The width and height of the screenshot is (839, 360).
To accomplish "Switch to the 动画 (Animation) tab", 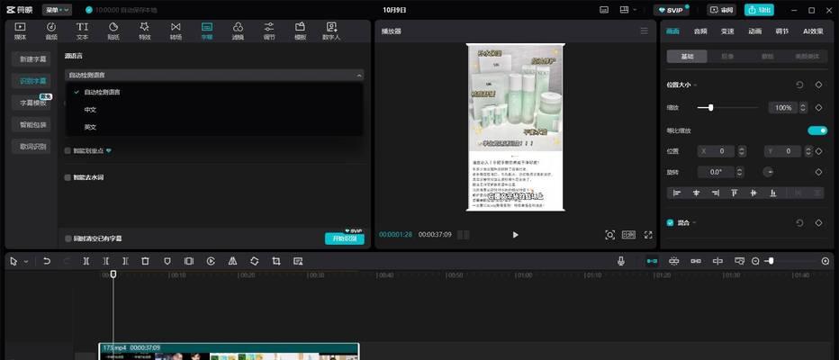I will pyautogui.click(x=754, y=31).
